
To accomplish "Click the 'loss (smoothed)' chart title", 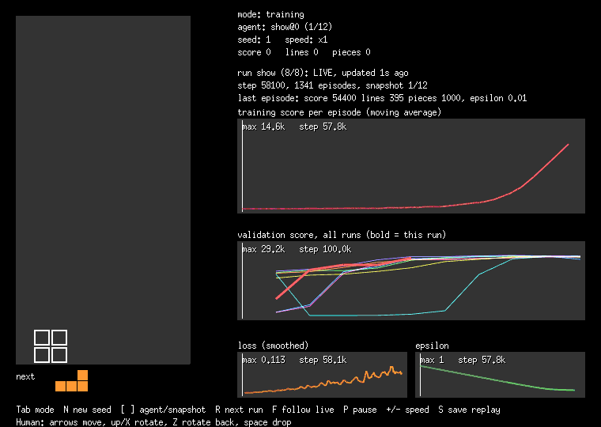I will [x=273, y=346].
